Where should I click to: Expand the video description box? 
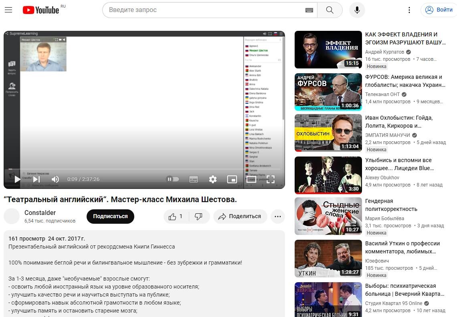144,274
